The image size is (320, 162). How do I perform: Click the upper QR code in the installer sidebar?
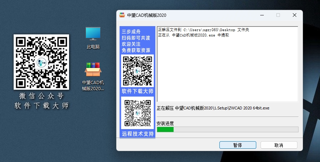[x=137, y=71]
